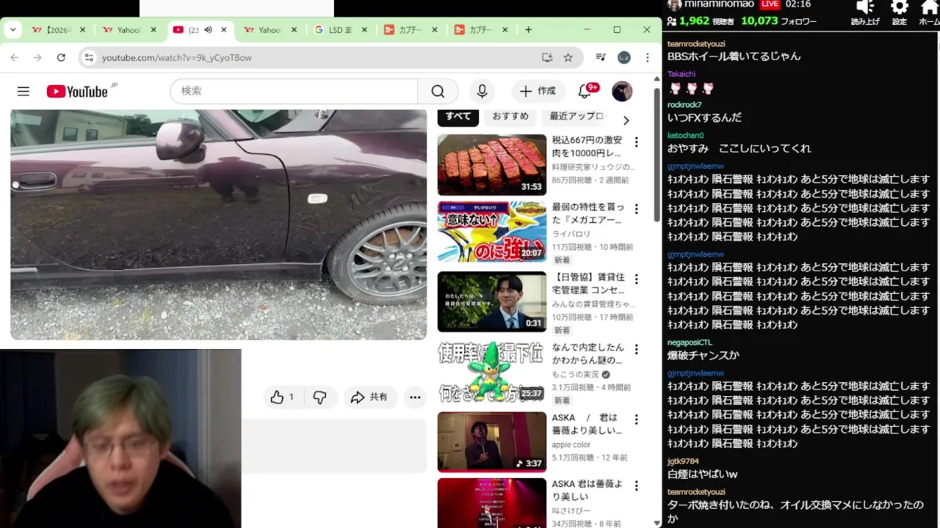The height and width of the screenshot is (528, 940).
Task: Click the YouTube search magnifier button
Action: pos(438,91)
